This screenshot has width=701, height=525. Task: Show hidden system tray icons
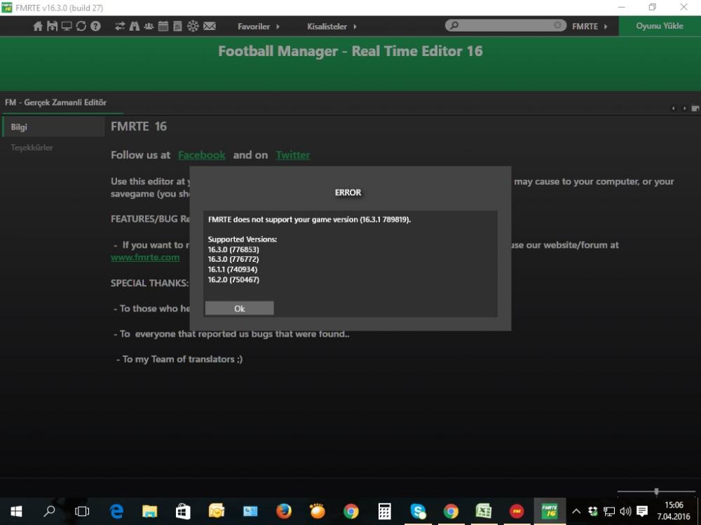pos(576,512)
